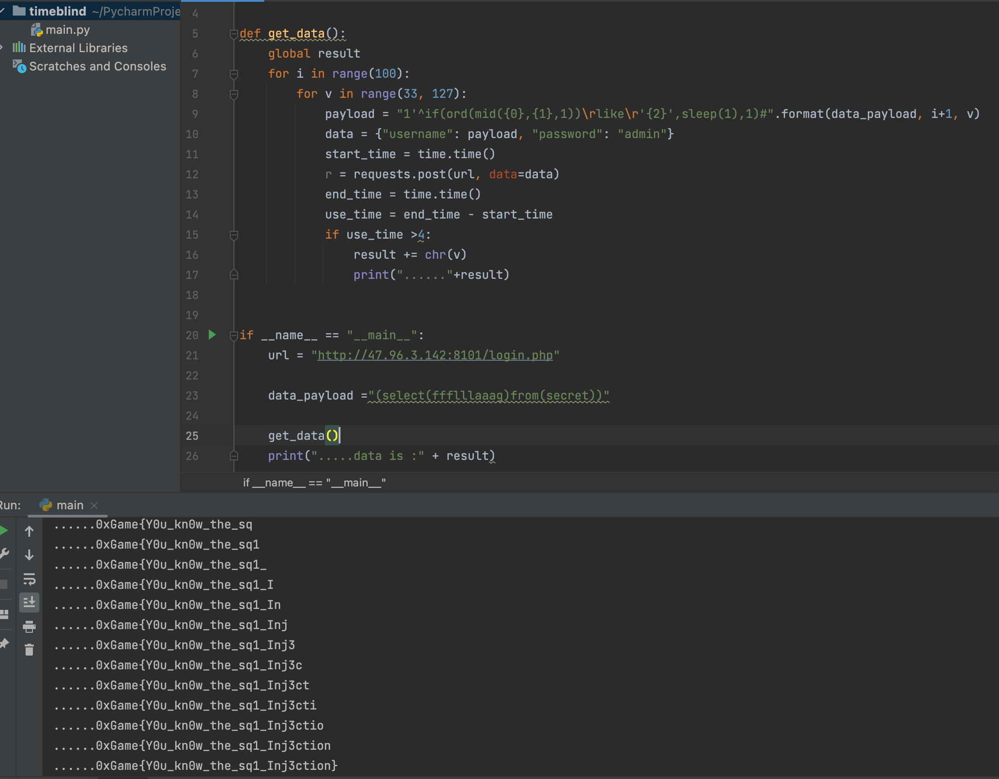This screenshot has width=999, height=779.
Task: Click the 'Run:' panel label
Action: [x=10, y=505]
